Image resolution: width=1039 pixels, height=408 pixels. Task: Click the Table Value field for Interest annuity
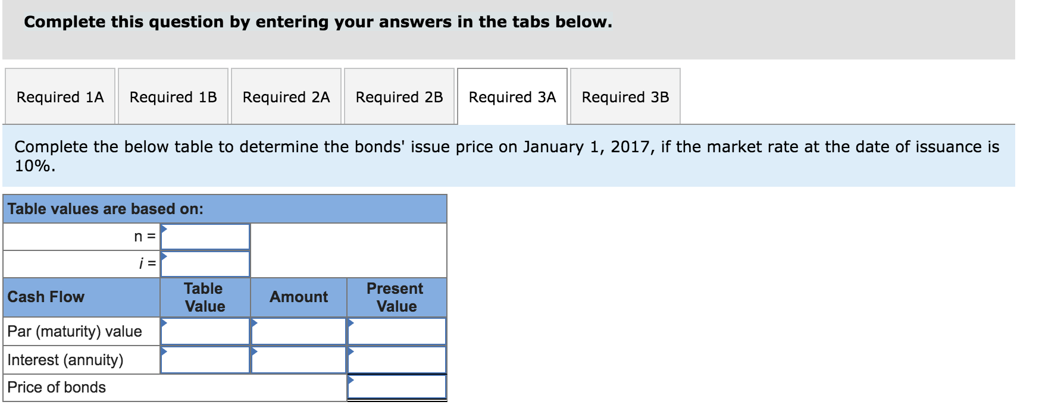coord(205,359)
